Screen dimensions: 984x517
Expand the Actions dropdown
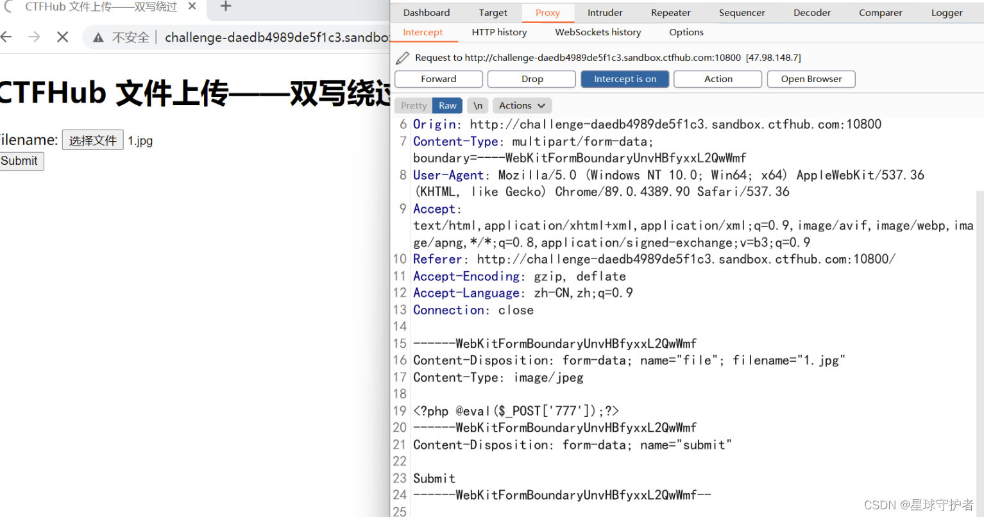pyautogui.click(x=522, y=106)
